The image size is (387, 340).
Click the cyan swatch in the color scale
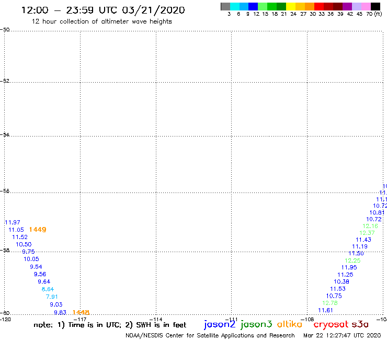point(235,6)
